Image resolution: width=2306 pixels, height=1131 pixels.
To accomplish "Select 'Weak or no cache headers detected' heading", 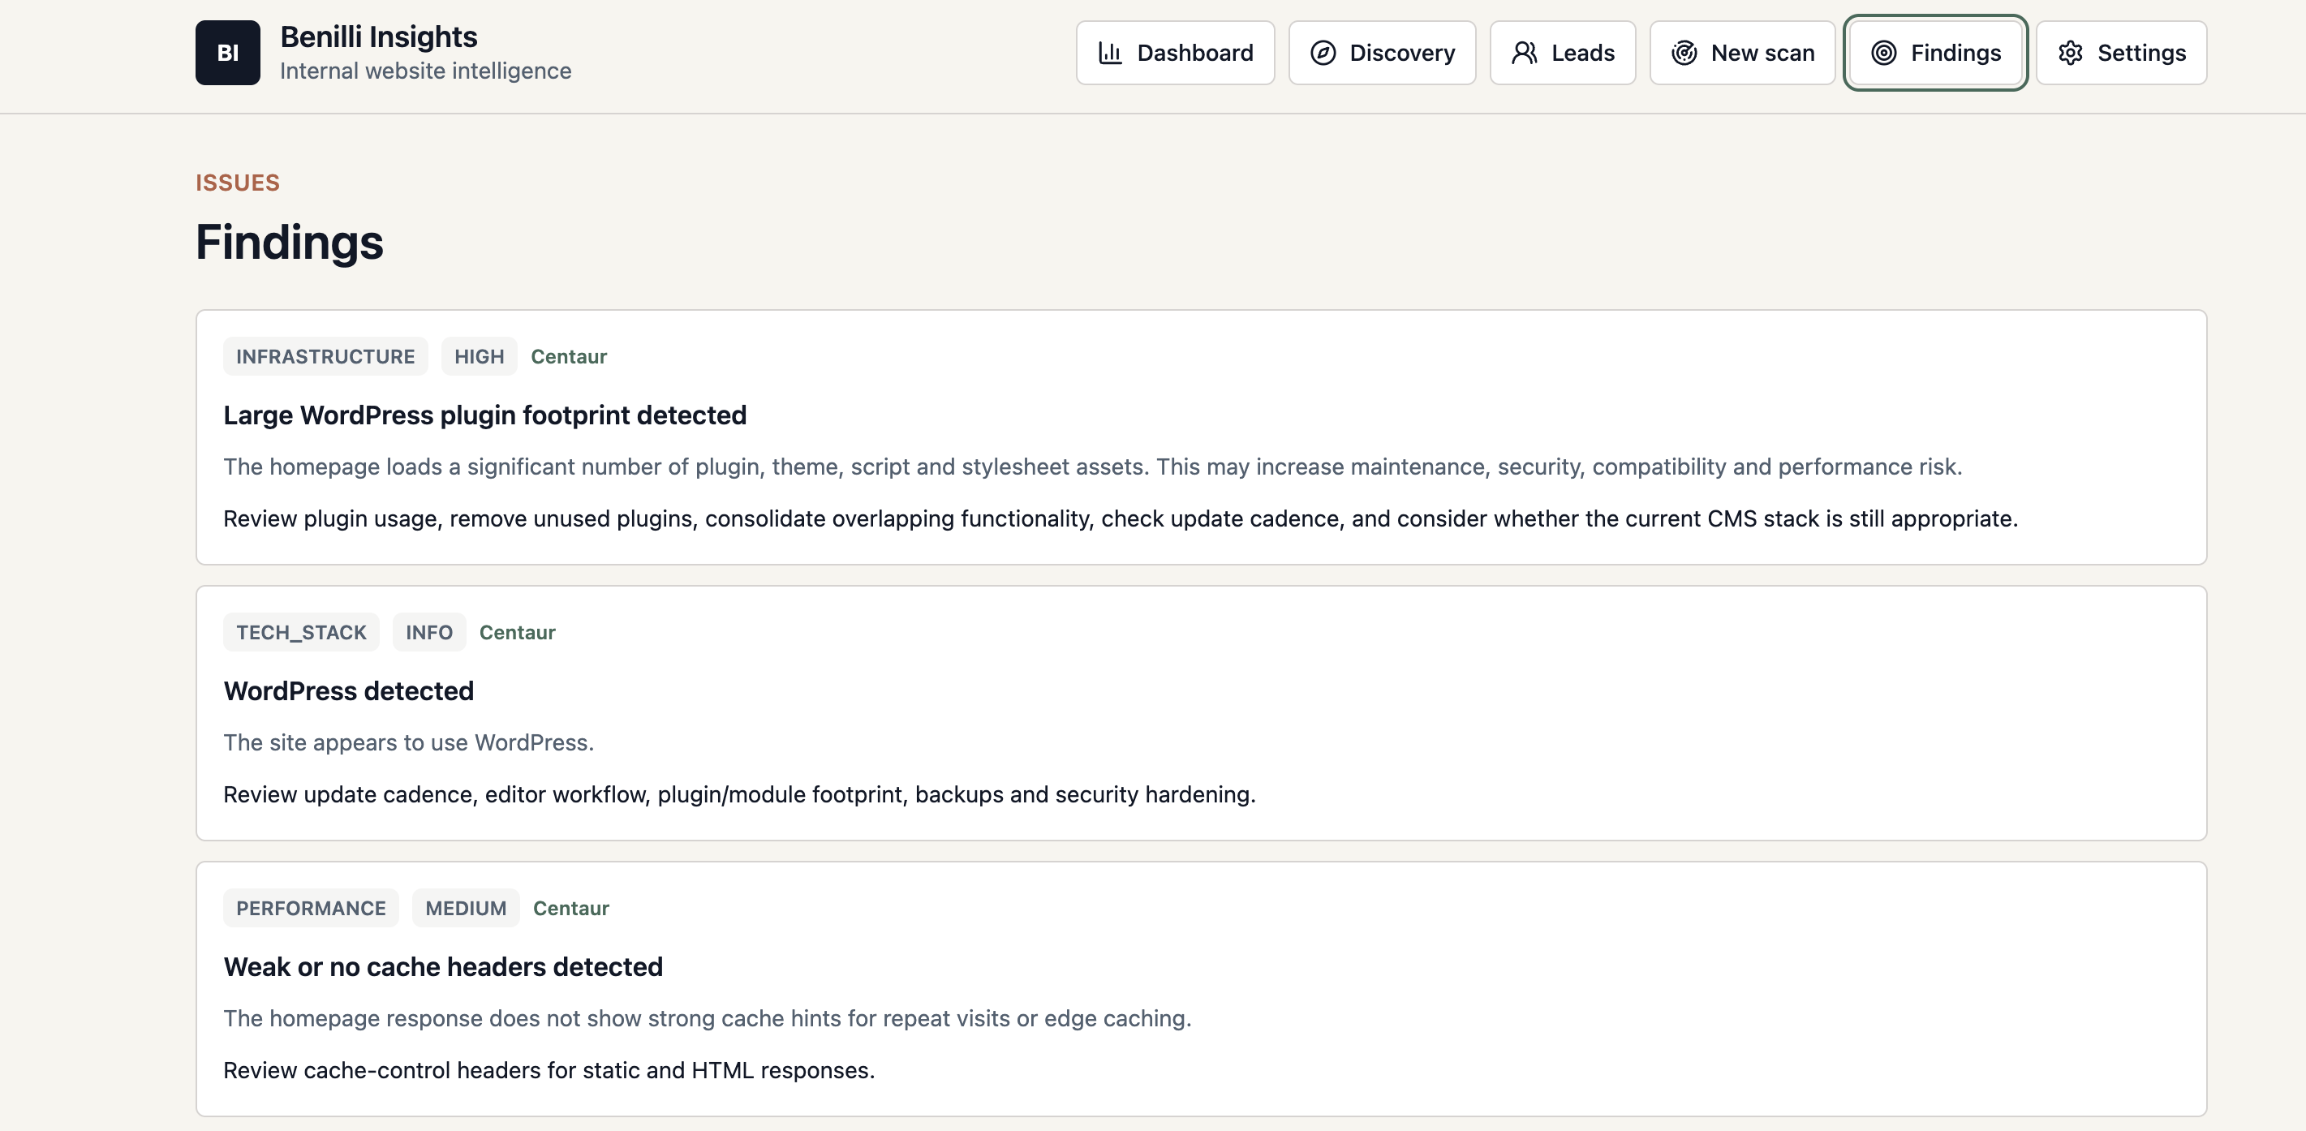I will 443,965.
